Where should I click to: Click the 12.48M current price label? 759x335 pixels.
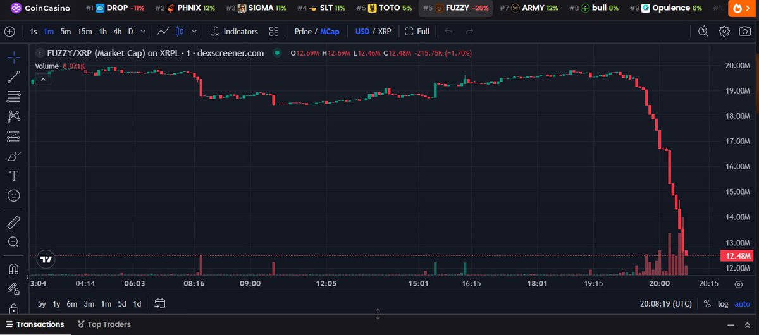[737, 256]
